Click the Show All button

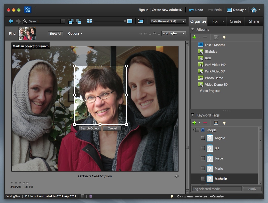(55, 34)
